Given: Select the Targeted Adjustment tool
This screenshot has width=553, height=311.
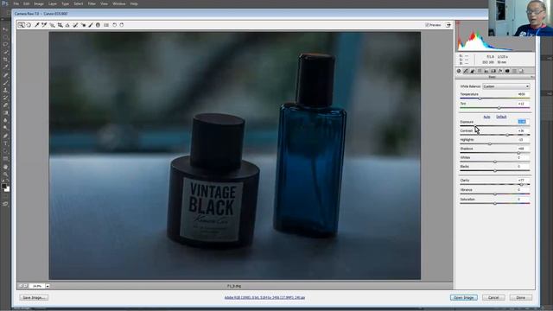Looking at the screenshot, I should [x=52, y=25].
